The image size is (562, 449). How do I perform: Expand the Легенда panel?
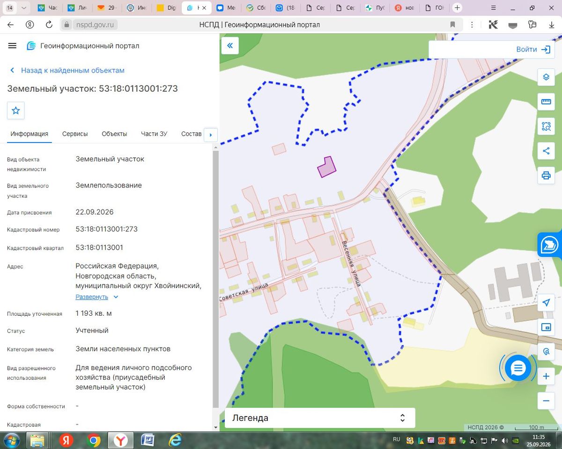(320, 418)
